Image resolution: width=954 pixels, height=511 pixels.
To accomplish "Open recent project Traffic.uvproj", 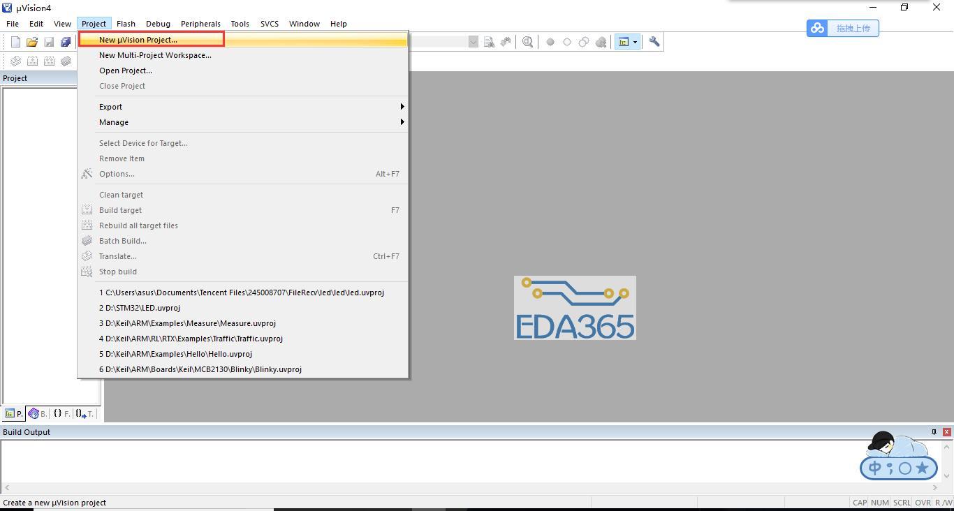I will [x=243, y=339].
